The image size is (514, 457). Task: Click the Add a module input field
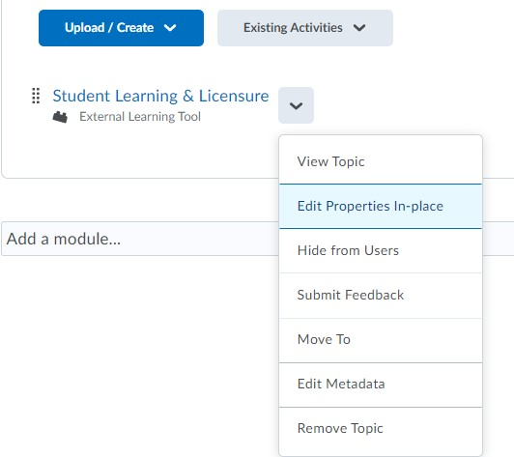(x=140, y=239)
